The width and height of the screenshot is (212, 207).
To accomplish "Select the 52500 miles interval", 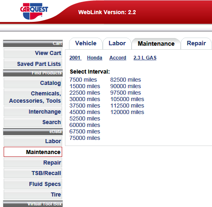I will [x=85, y=118].
